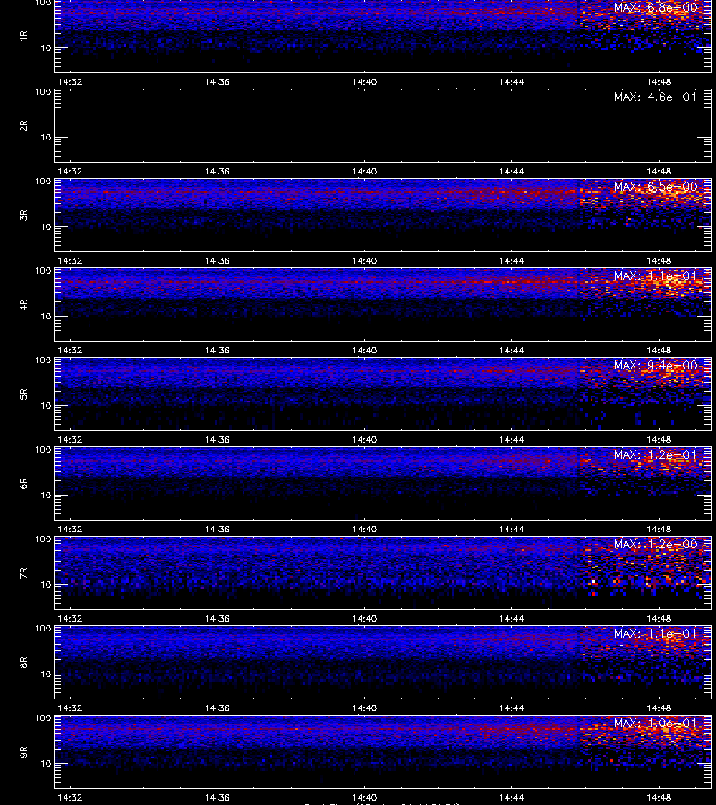The image size is (716, 805).
Task: Click the '10' y-axis label of panel 5R
Action: 46,405
